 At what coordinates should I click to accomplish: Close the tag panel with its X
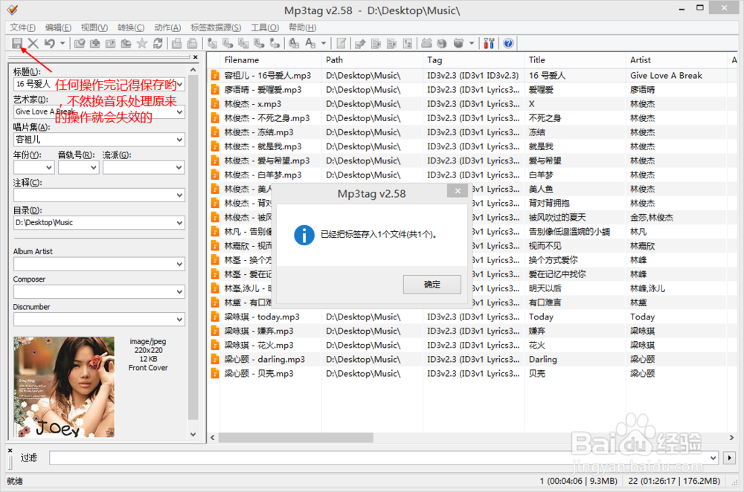click(196, 57)
